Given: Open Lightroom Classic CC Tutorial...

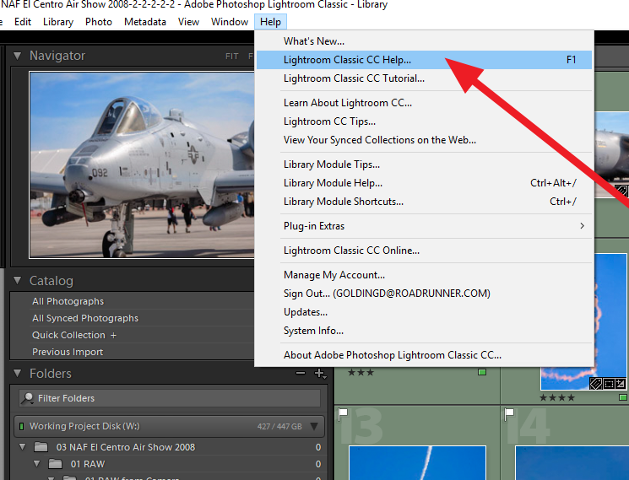Looking at the screenshot, I should tap(424, 78).
